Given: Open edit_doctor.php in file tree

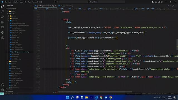Looking at the screenshot, I should click(x=17, y=33).
